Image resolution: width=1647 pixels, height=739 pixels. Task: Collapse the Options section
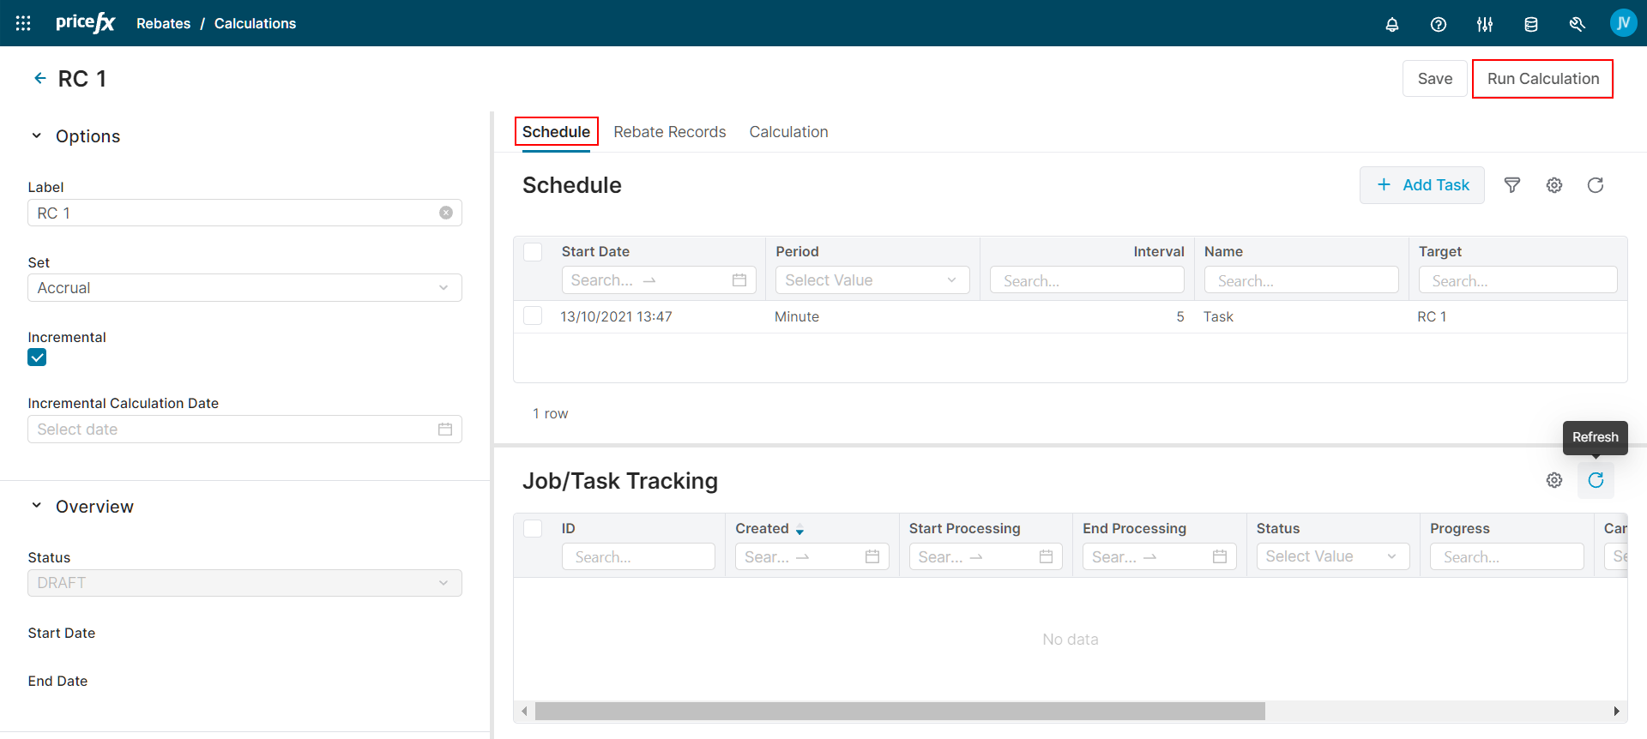[x=37, y=136]
